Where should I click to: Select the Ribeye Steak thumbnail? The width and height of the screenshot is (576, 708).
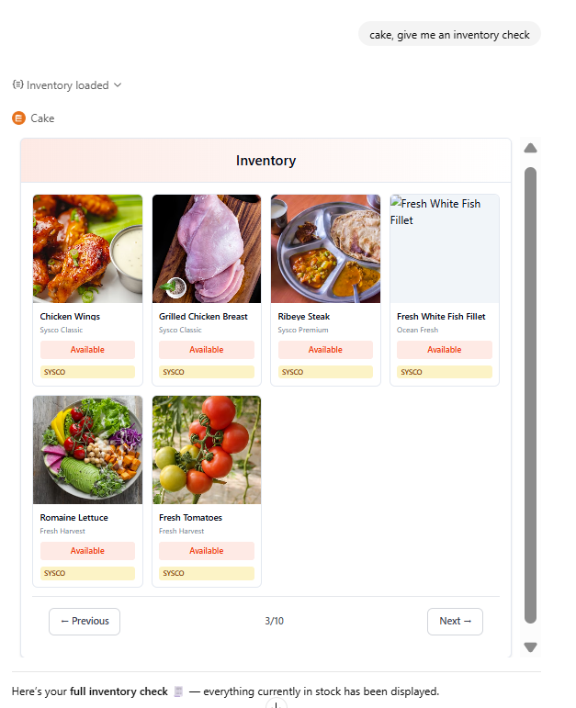325,248
